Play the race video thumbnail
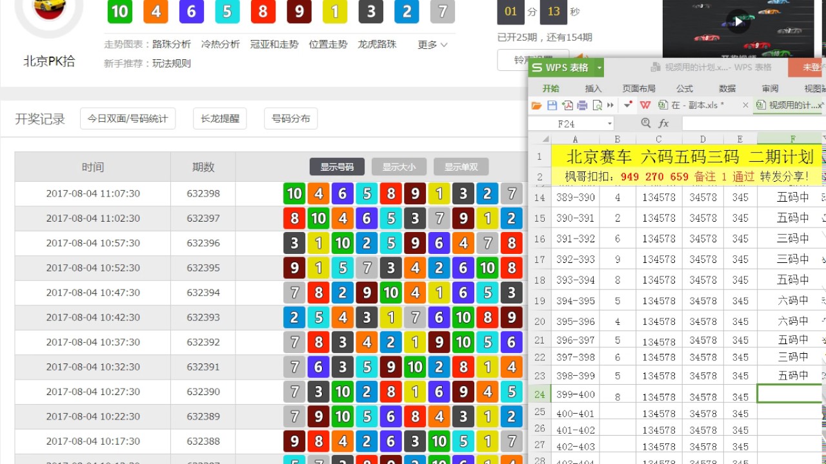826x464 pixels. (x=738, y=22)
